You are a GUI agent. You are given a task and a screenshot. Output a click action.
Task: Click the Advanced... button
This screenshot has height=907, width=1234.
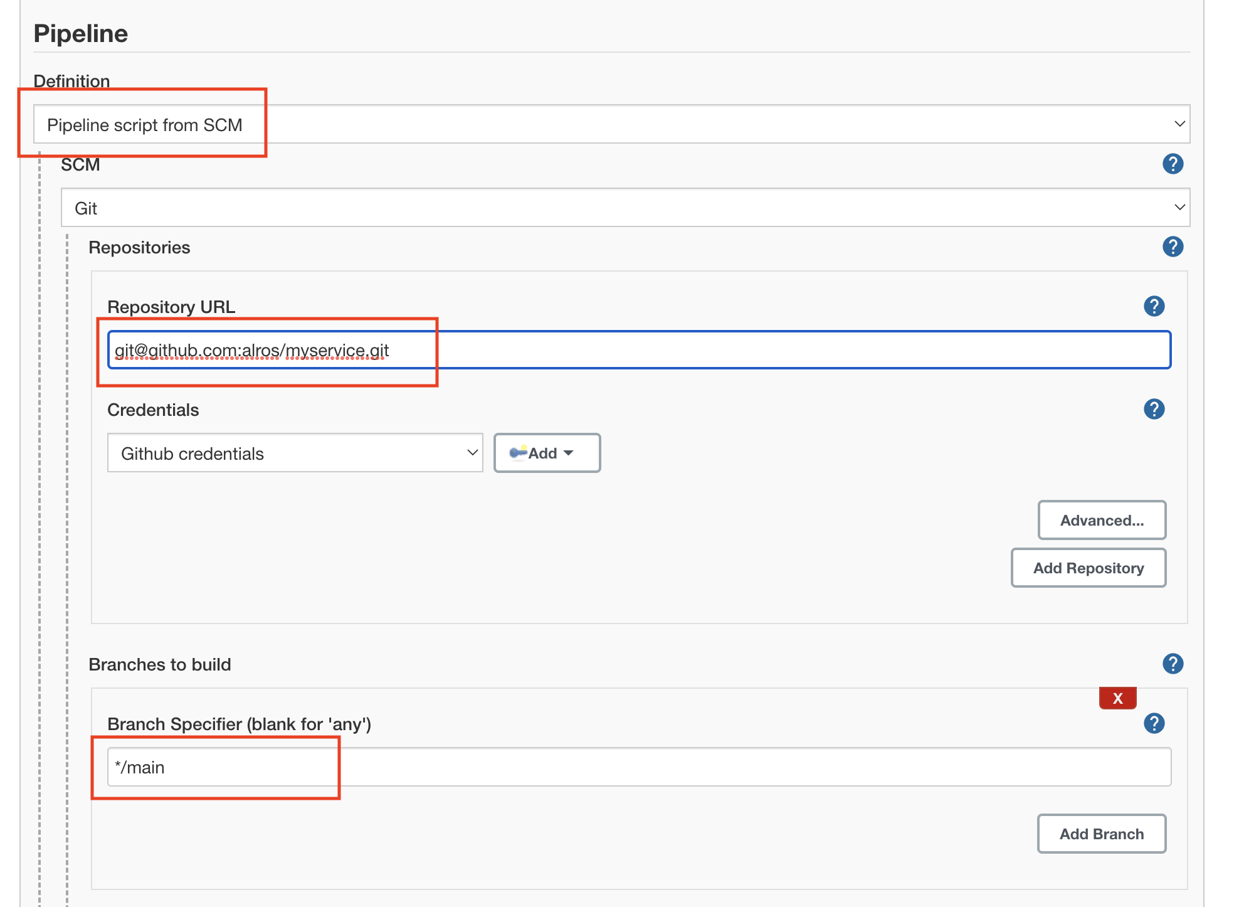[1102, 520]
